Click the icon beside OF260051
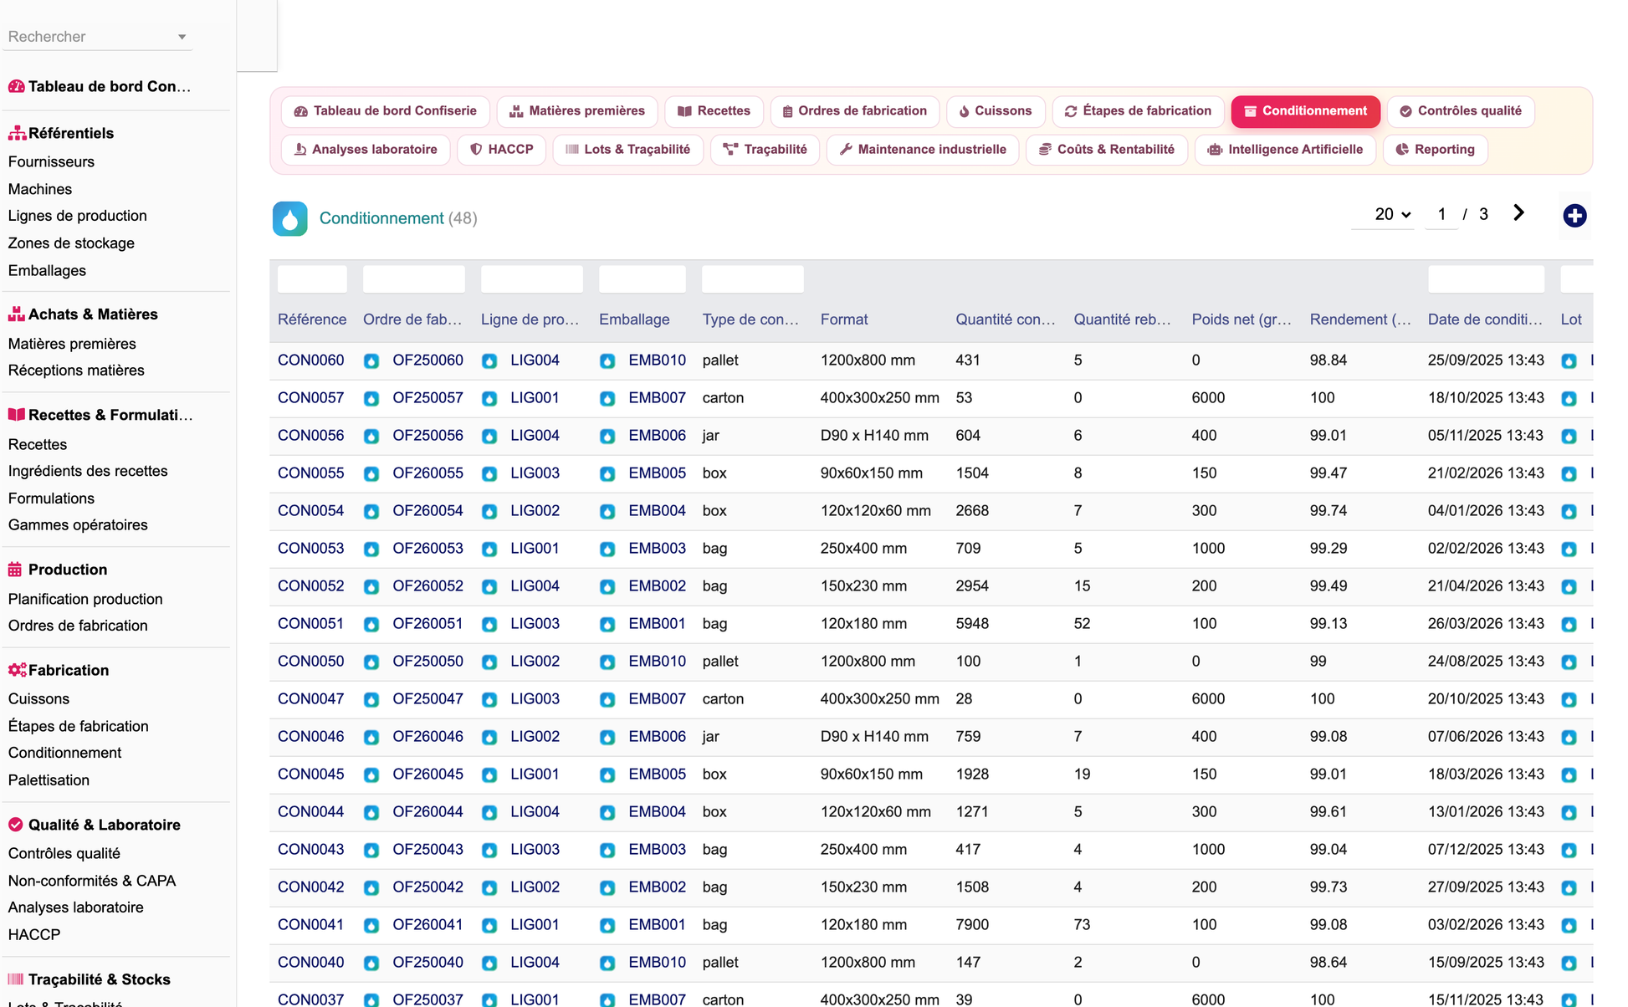This screenshot has width=1628, height=1007. (x=371, y=625)
